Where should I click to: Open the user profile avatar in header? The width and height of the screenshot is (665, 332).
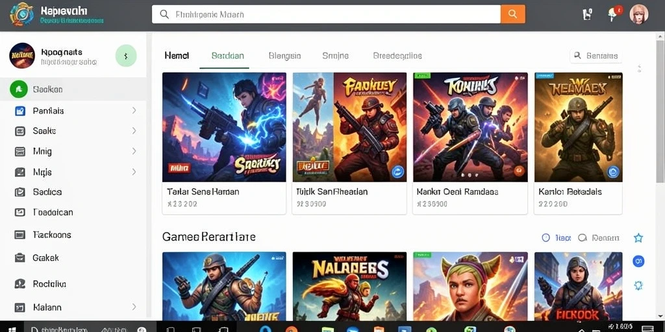tap(639, 14)
